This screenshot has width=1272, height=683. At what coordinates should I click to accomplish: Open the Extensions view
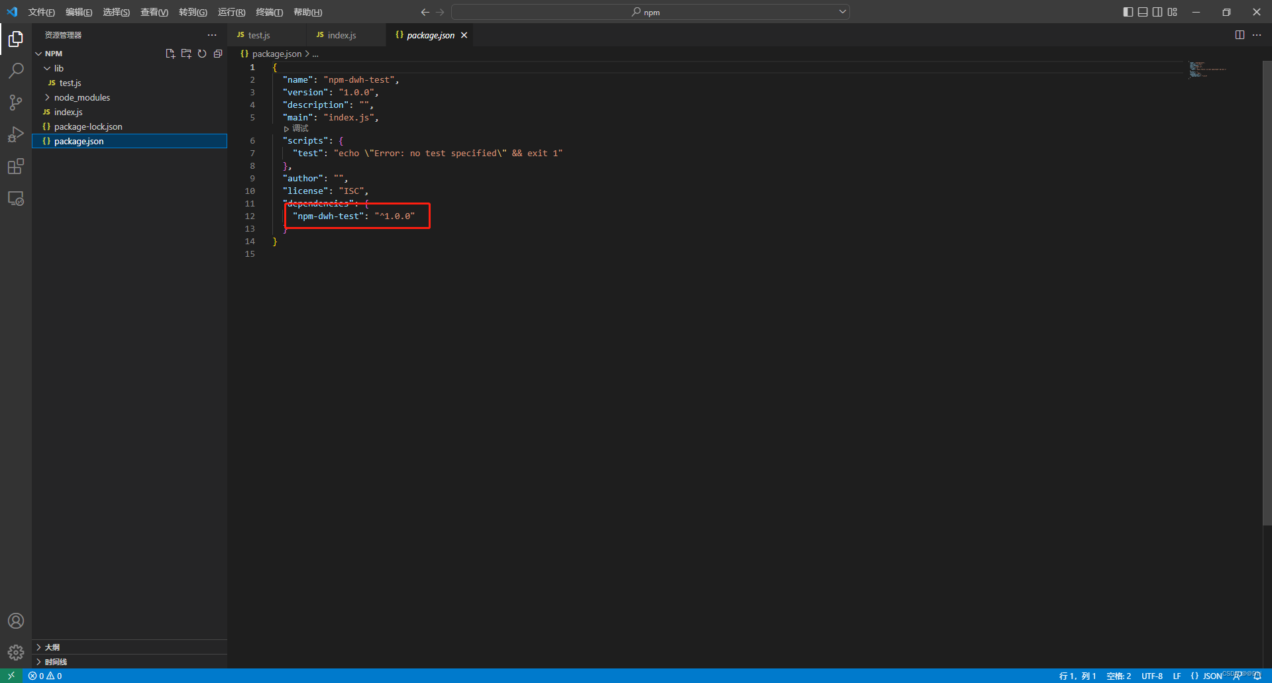[x=16, y=166]
